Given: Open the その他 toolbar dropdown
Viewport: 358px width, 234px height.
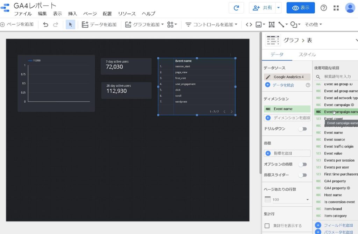Looking at the screenshot, I should pos(313,24).
